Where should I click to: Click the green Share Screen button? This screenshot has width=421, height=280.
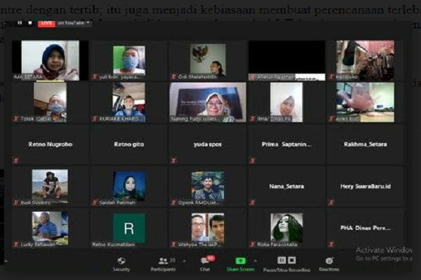[x=240, y=264]
